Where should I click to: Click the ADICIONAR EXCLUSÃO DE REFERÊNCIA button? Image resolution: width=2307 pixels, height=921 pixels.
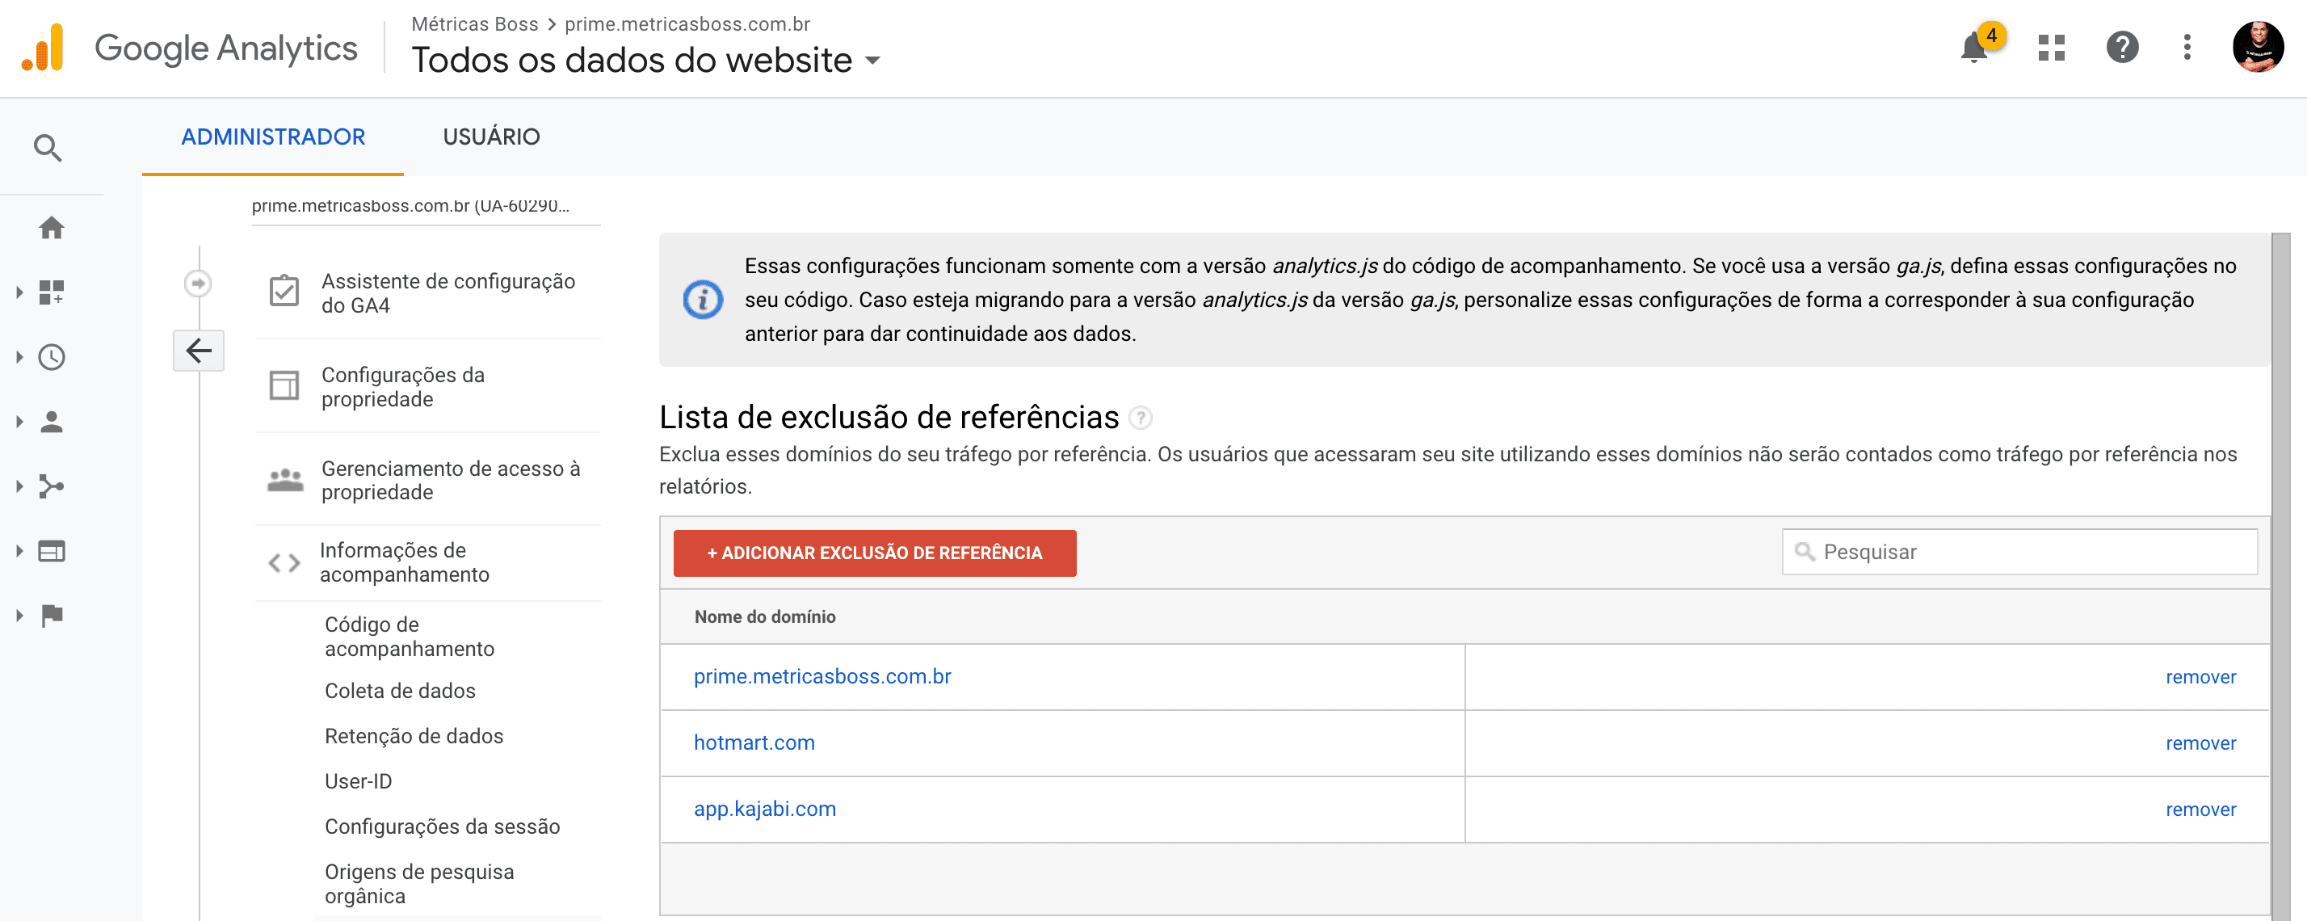pos(874,553)
